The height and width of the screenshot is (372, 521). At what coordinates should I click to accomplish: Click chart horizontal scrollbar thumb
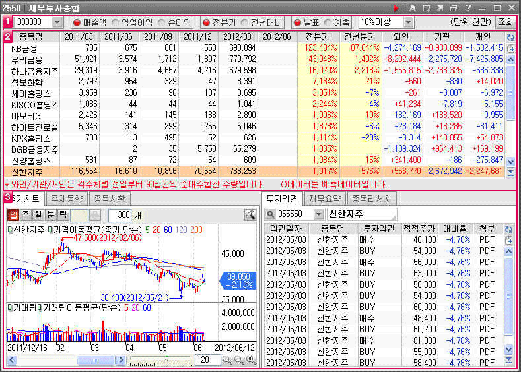click(96, 360)
